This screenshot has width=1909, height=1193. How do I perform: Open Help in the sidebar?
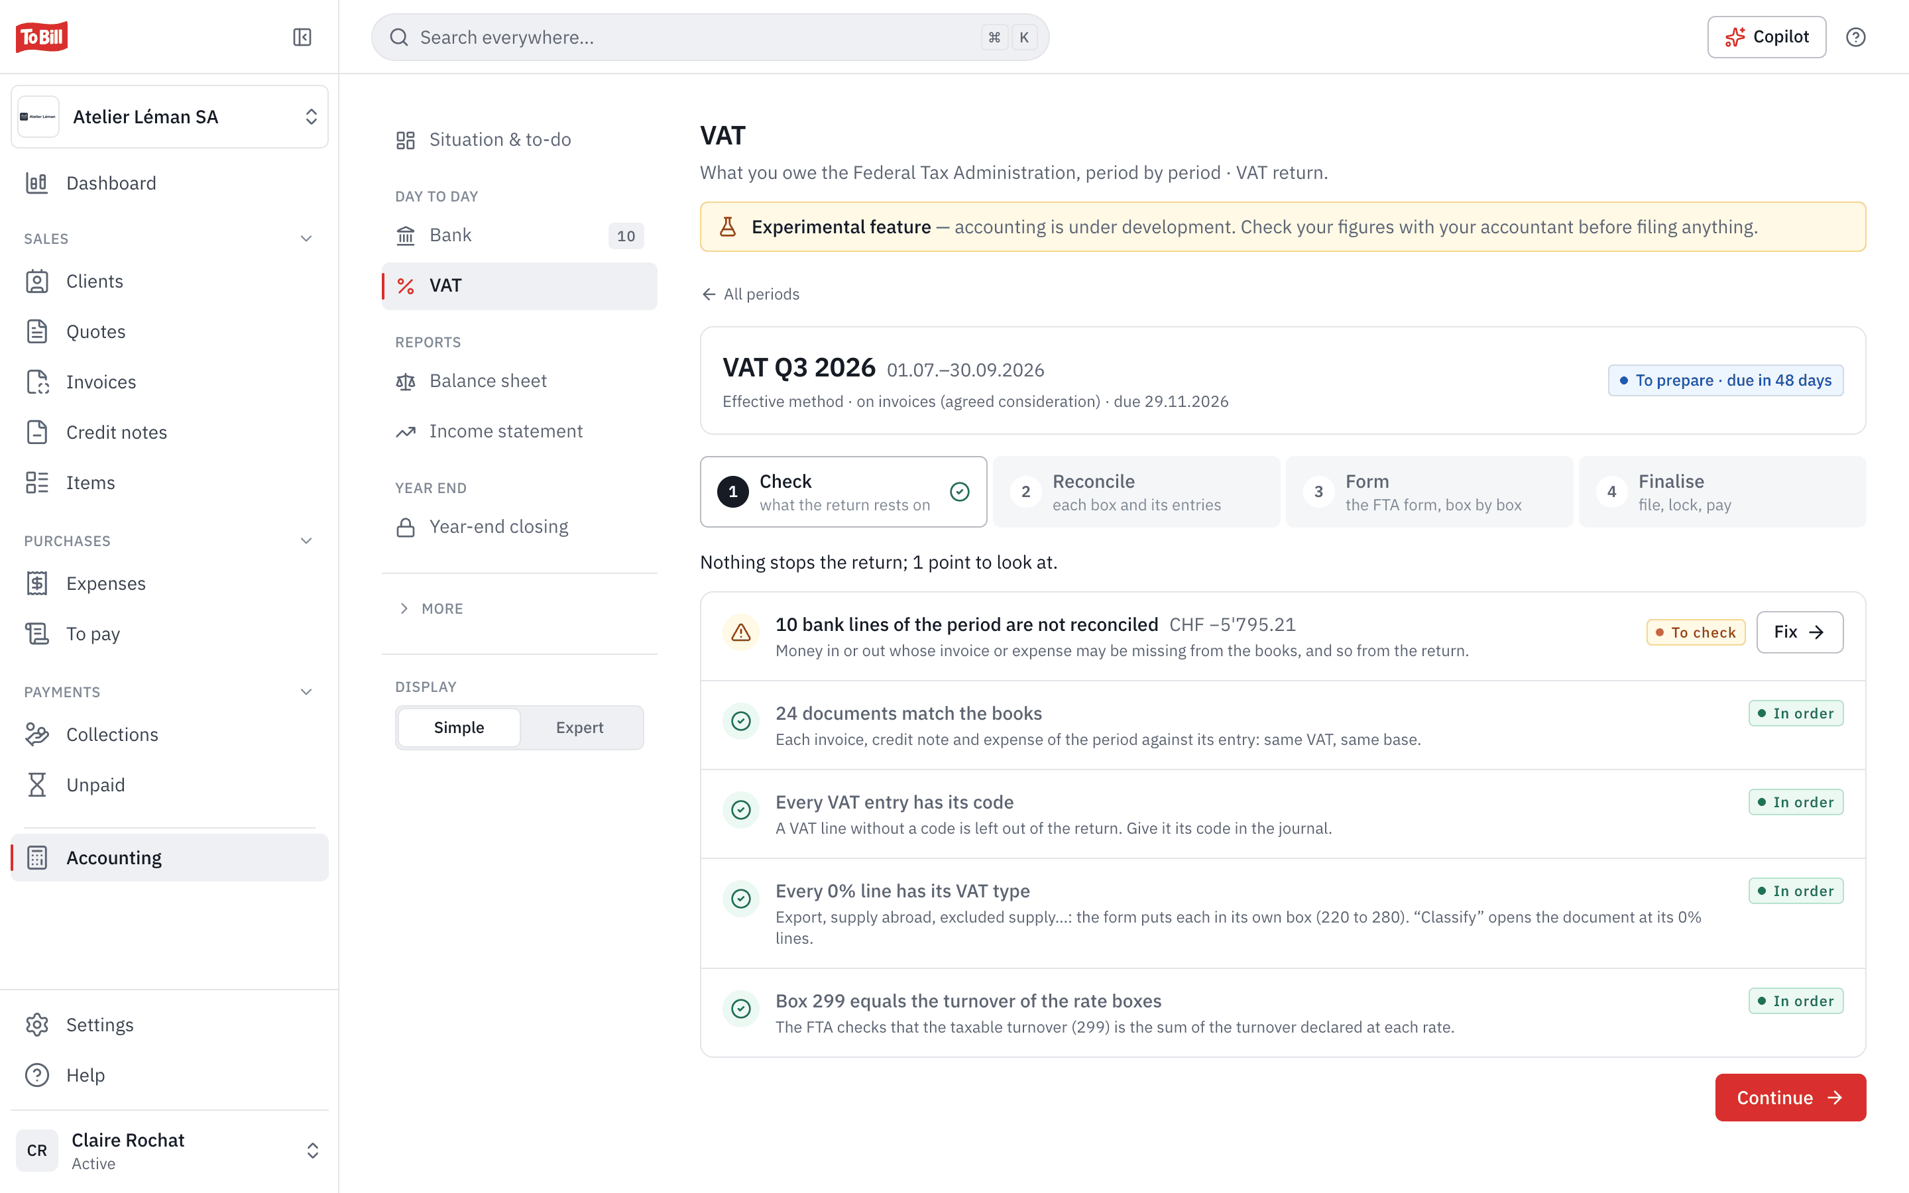pyautogui.click(x=170, y=1074)
